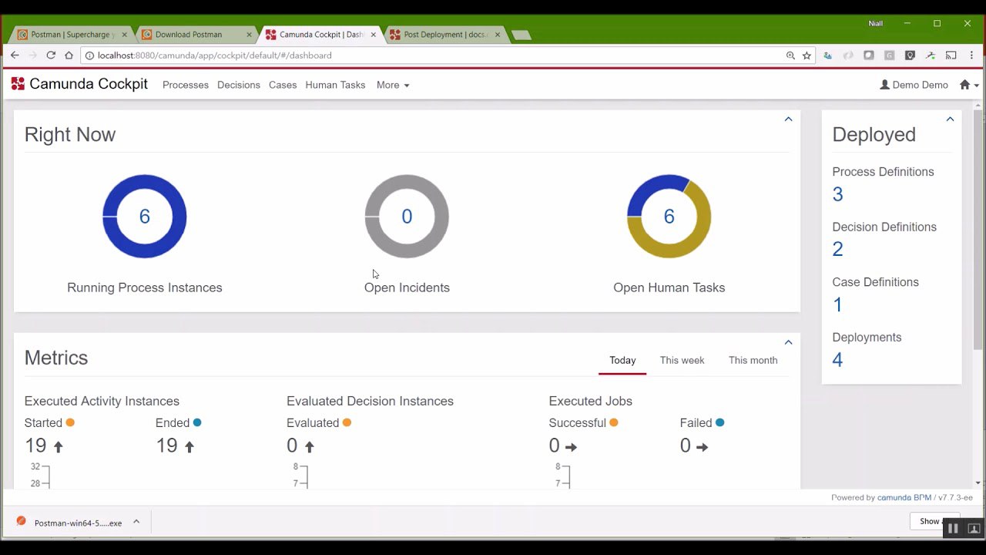
Task: Click the Running Process Instances donut chart
Action: pos(145,217)
